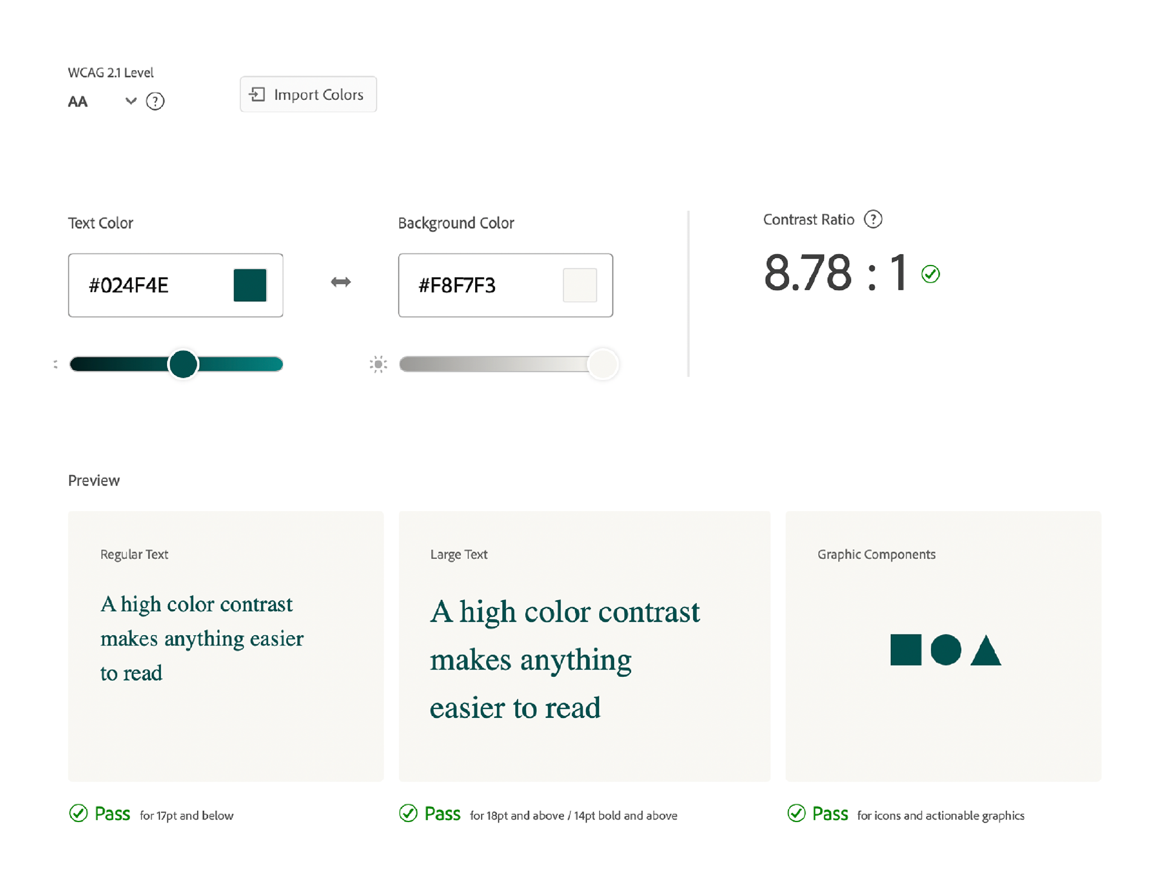Click the WCAG level help question icon
Image resolution: width=1162 pixels, height=888 pixels.
click(155, 101)
